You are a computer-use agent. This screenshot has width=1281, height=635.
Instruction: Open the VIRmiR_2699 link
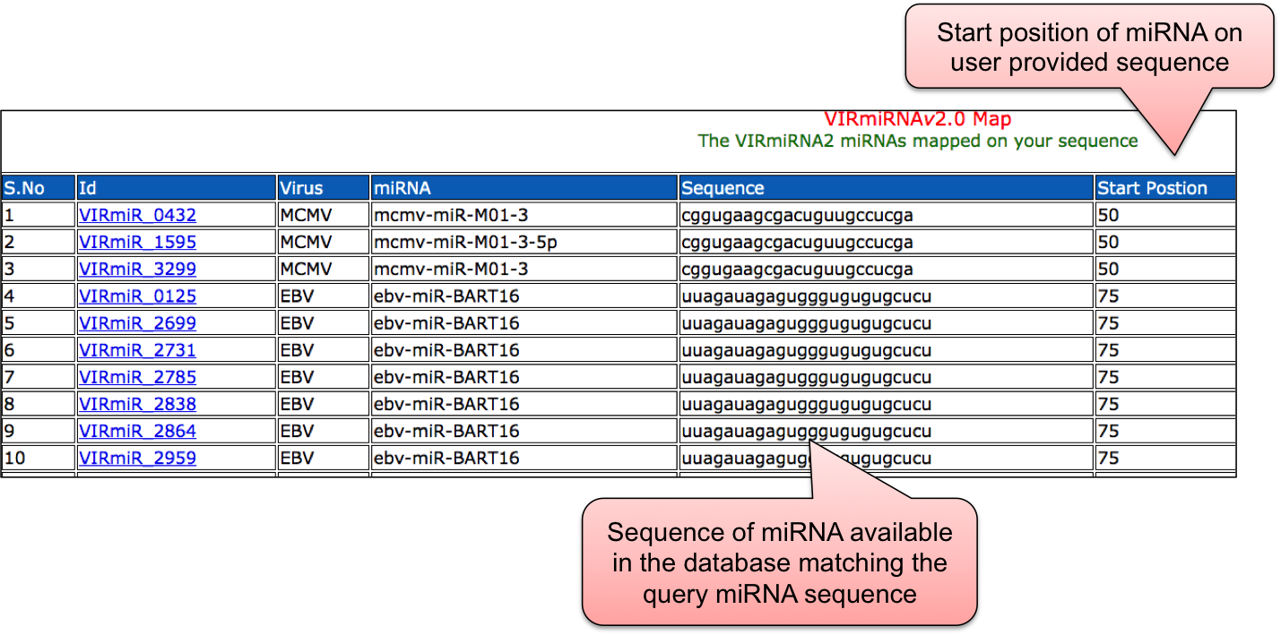click(137, 322)
